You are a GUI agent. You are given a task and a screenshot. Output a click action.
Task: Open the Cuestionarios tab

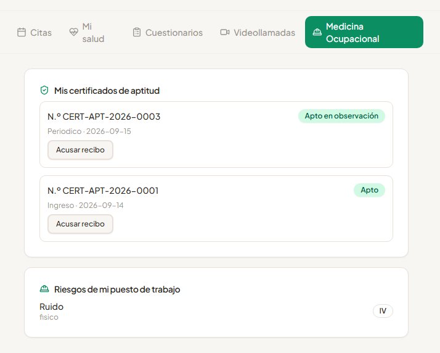pos(168,32)
